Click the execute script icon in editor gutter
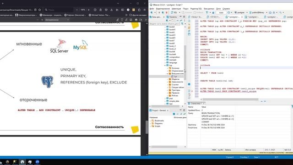The image size is (293, 165). [x=189, y=27]
